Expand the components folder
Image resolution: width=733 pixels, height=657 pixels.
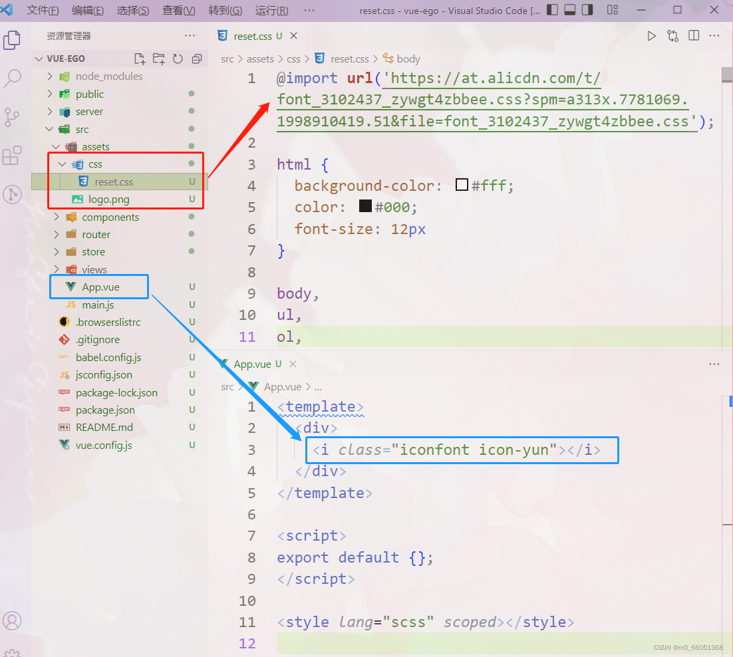click(x=56, y=217)
